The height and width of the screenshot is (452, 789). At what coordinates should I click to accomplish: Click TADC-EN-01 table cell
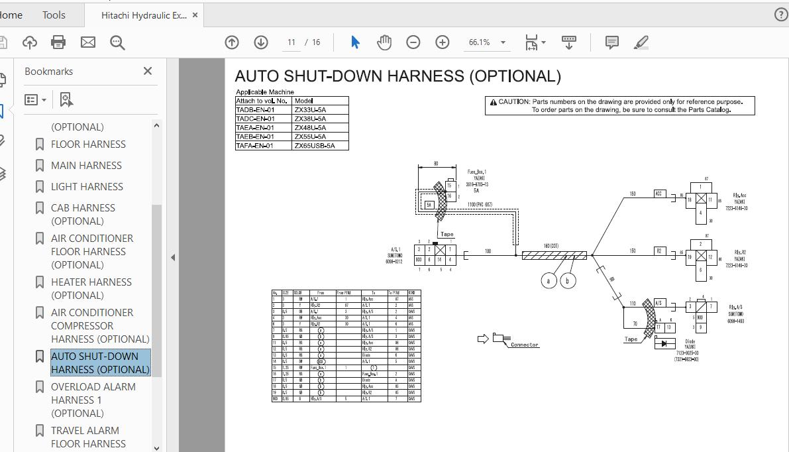click(264, 119)
